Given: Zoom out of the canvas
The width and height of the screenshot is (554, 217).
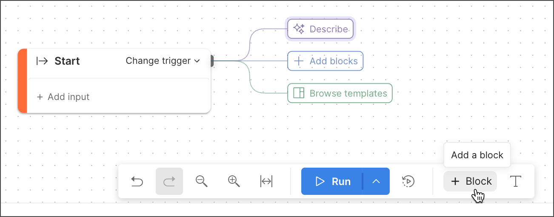Looking at the screenshot, I should 201,182.
